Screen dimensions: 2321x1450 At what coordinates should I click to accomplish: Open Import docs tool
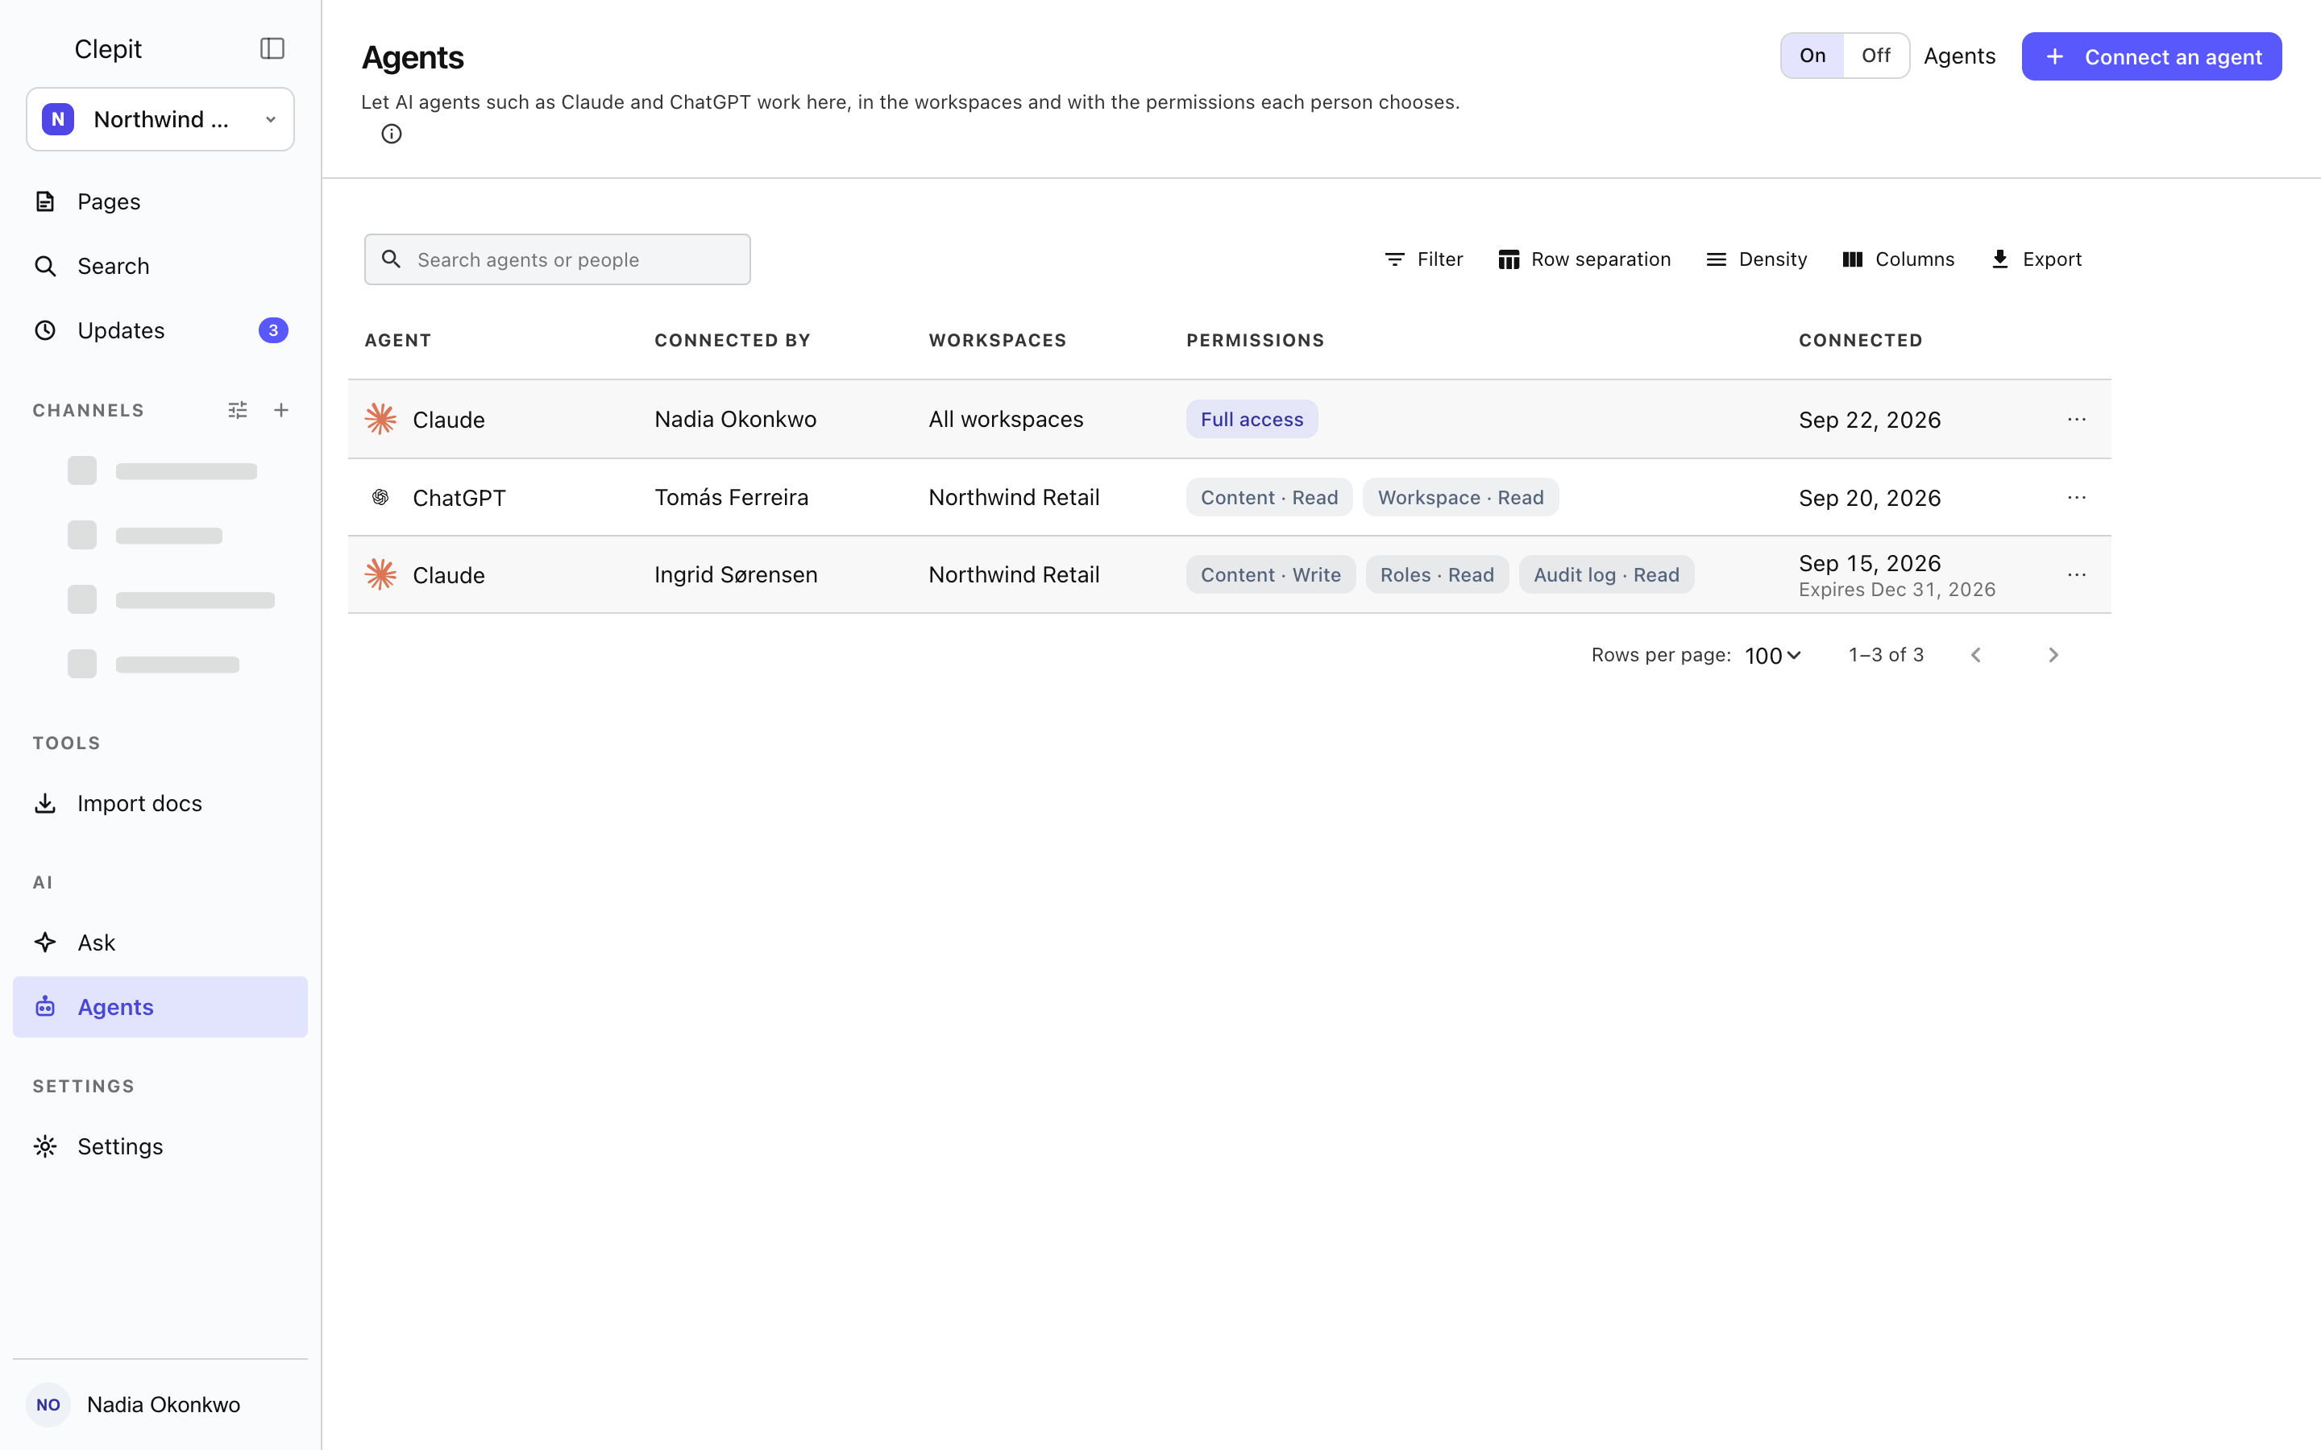pos(160,802)
